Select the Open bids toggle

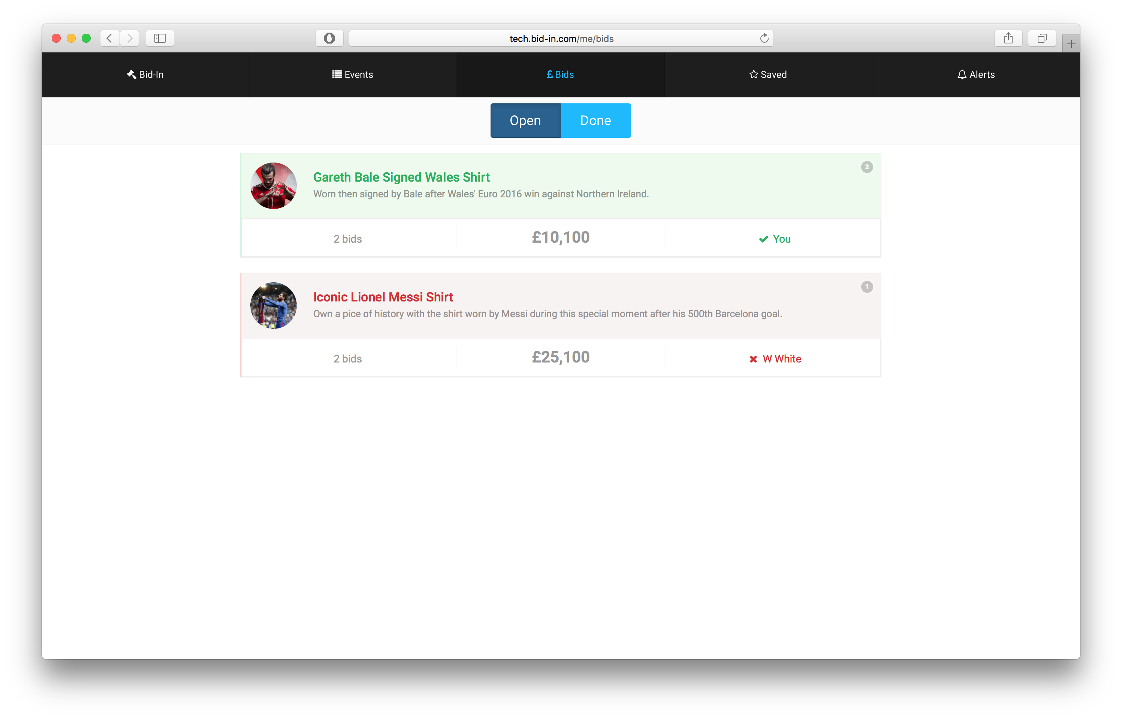point(525,121)
